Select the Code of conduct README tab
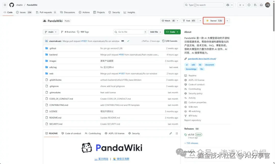This screenshot has height=164, width=275. [71, 133]
